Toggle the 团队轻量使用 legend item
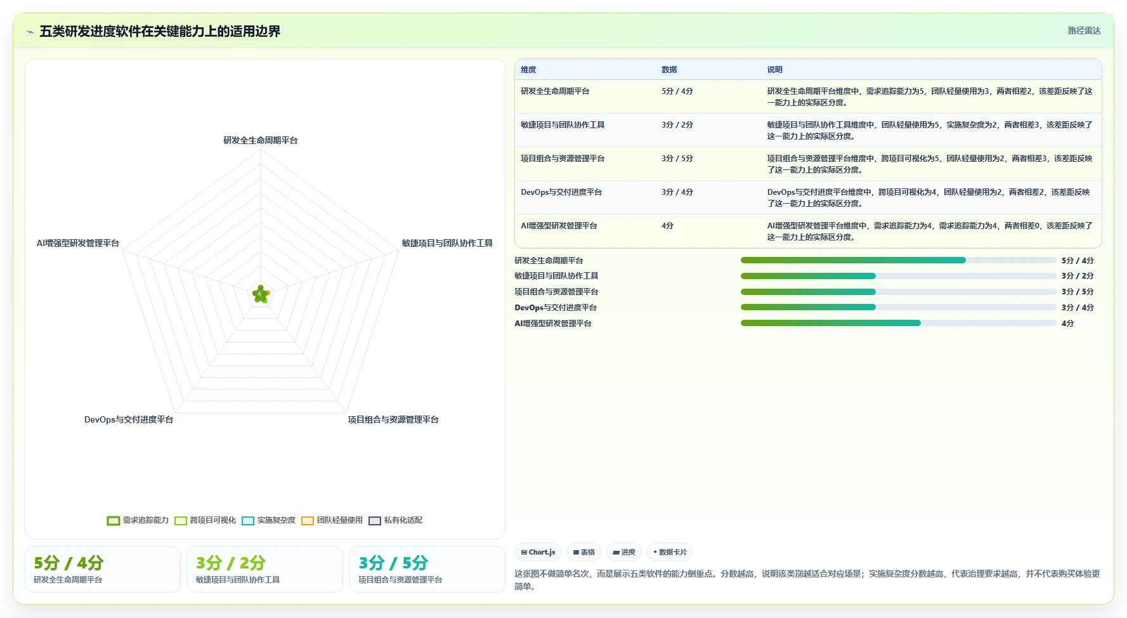 [x=332, y=520]
